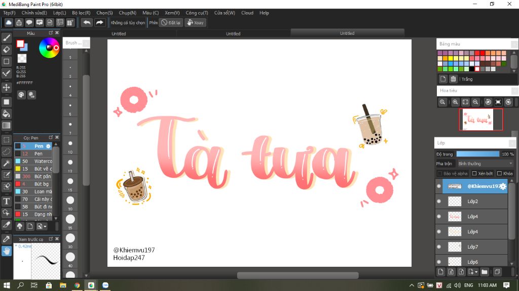Screen dimensions: 519x291
Task: Undock the Cọ: Pen panel
Action: [x=51, y=137]
